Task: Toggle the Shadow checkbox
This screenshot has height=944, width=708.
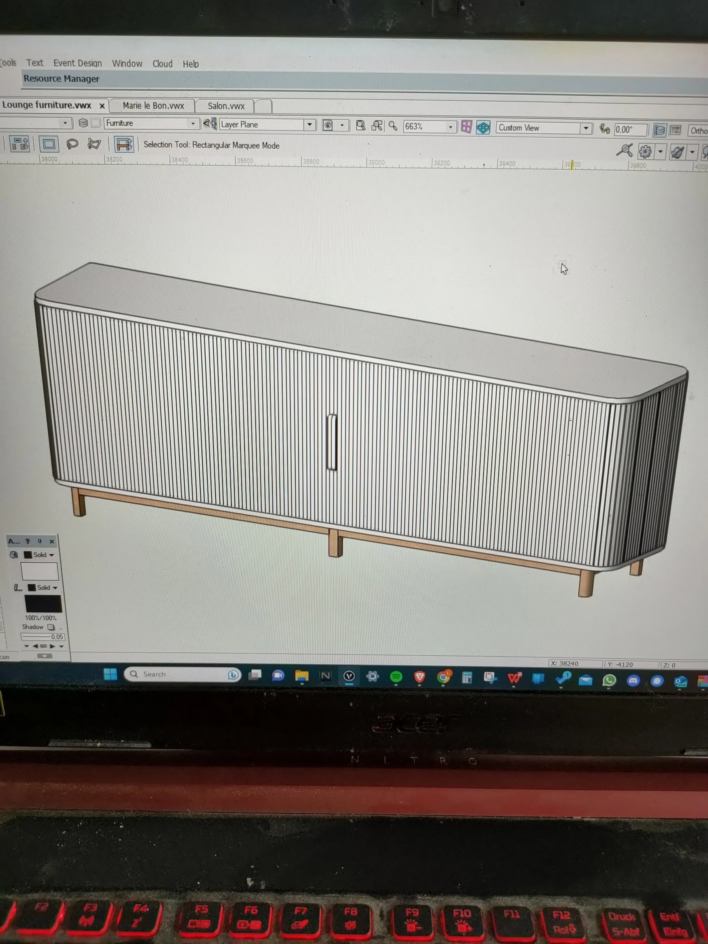Action: (x=51, y=627)
